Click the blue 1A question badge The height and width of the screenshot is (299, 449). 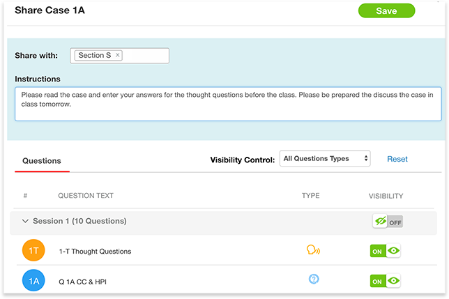pyautogui.click(x=33, y=280)
